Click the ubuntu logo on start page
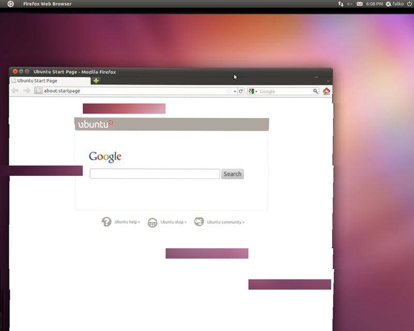 (95, 124)
